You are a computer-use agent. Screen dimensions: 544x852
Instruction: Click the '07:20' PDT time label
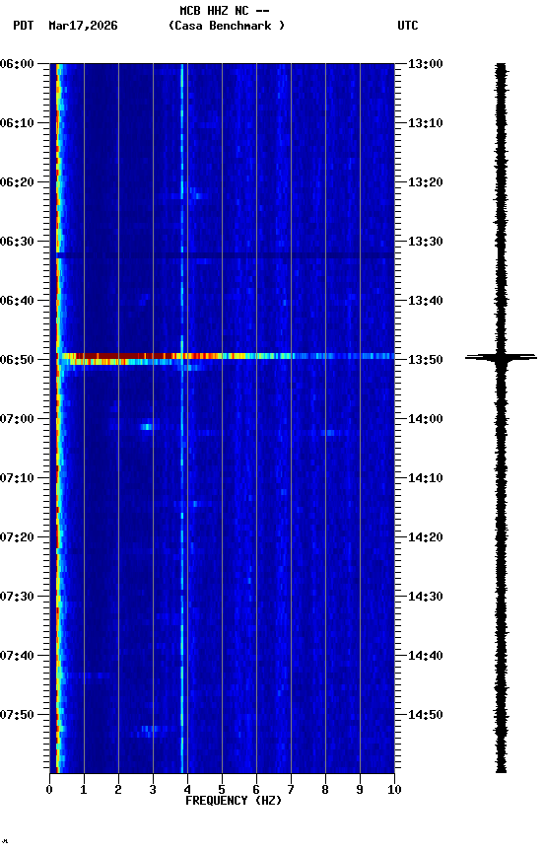pos(17,537)
